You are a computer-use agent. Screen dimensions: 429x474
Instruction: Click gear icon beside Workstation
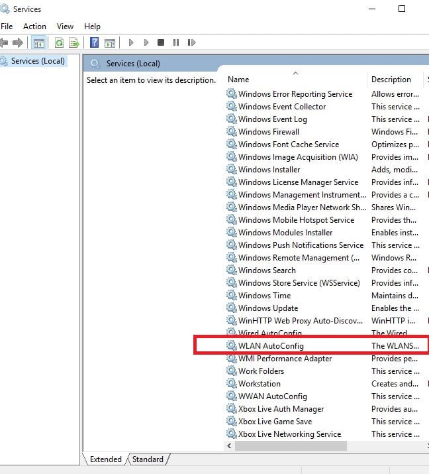(232, 383)
